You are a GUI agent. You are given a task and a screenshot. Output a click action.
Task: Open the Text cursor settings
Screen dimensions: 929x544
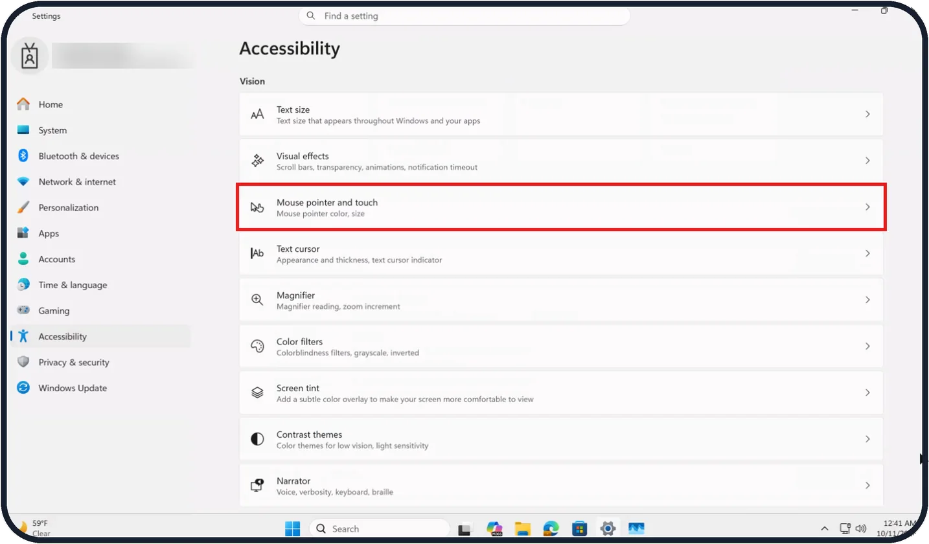[x=561, y=254]
